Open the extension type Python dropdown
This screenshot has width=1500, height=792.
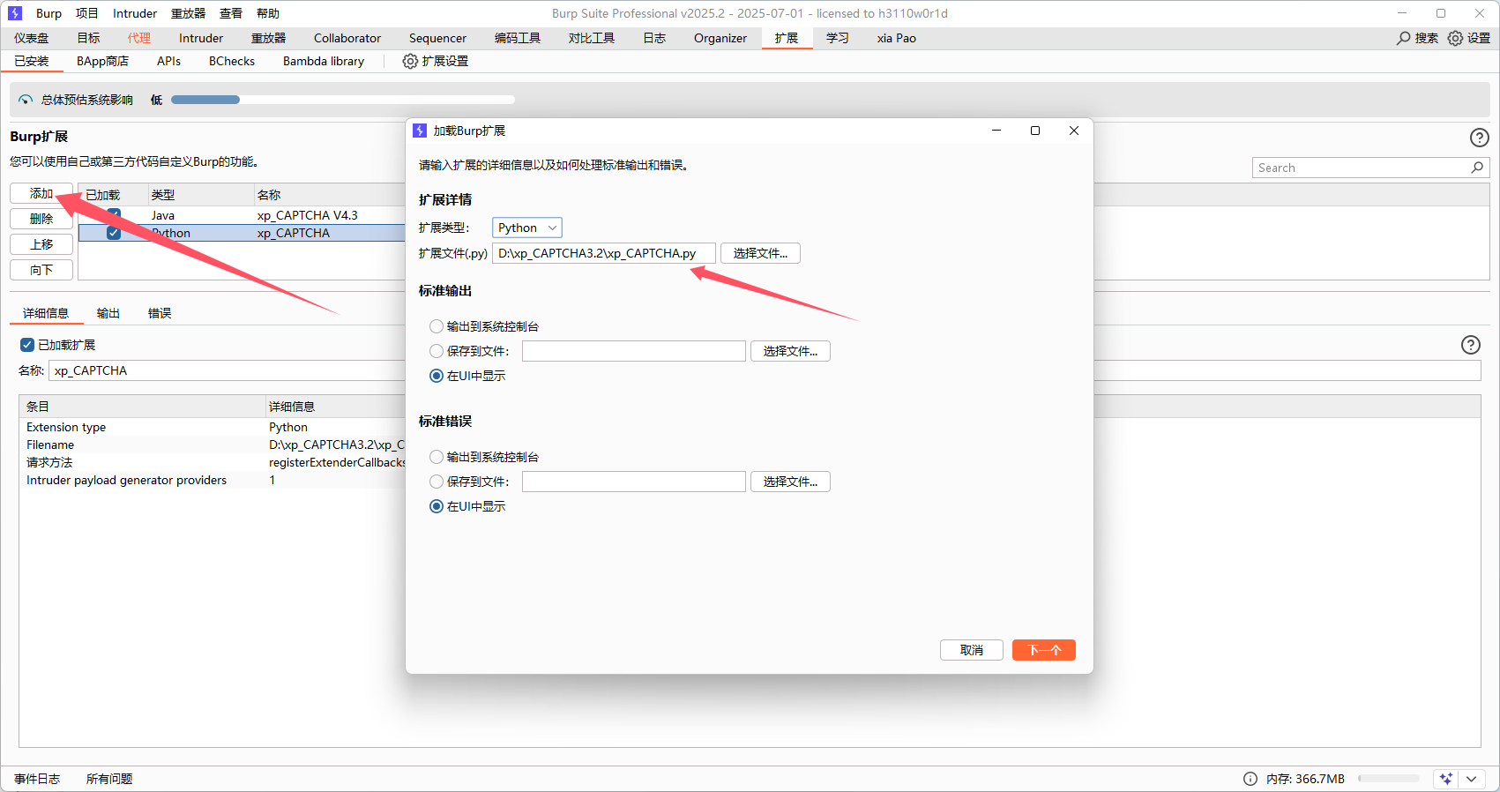[526, 228]
